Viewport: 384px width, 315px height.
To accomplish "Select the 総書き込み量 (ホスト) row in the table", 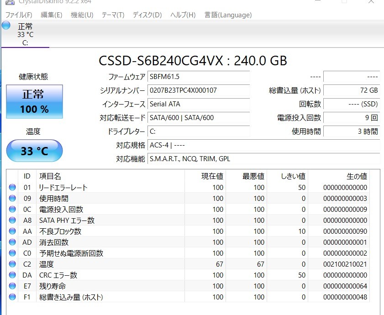I will pos(188,297).
